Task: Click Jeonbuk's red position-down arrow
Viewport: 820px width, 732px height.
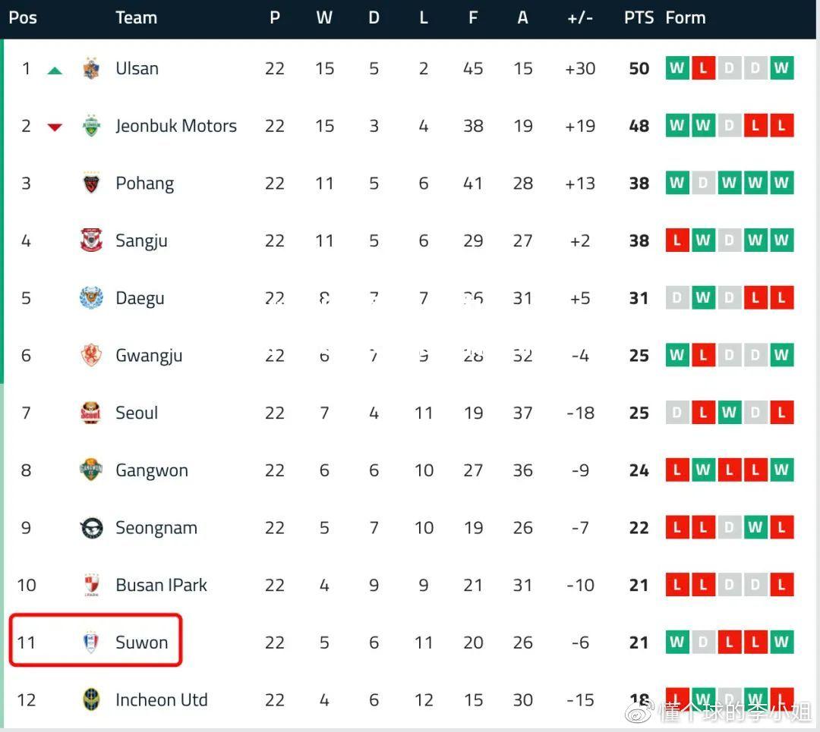Action: click(55, 127)
